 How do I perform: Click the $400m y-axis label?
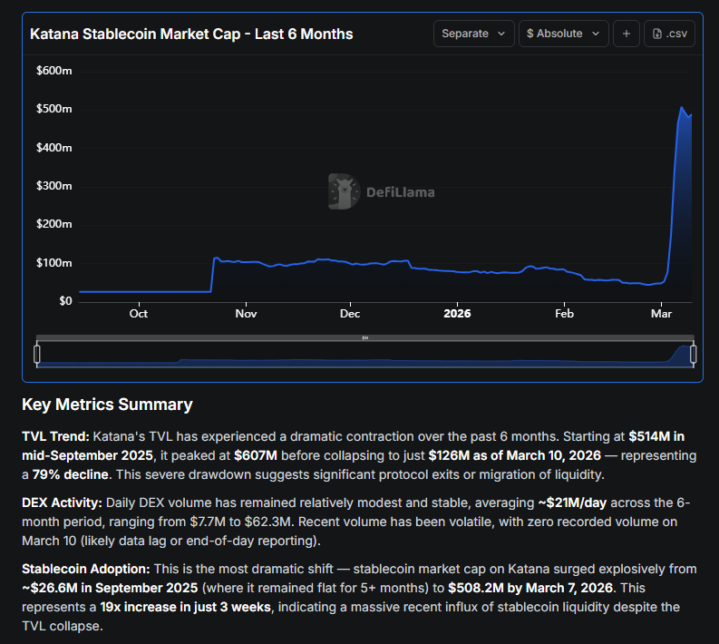coord(54,148)
